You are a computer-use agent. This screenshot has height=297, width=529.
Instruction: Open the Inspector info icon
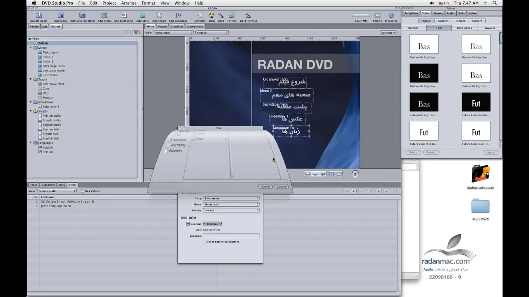pyautogui.click(x=391, y=16)
